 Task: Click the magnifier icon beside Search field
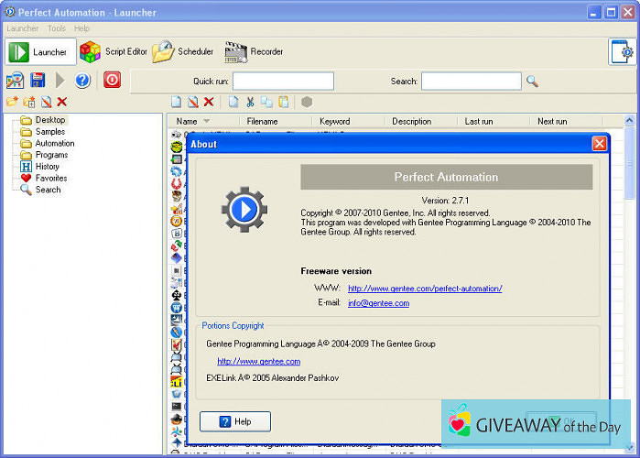point(532,82)
